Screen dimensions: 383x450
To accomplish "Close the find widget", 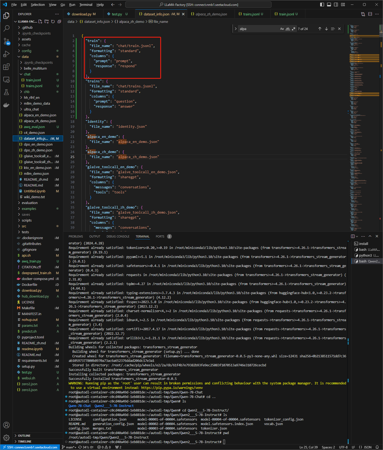I will tap(339, 29).
